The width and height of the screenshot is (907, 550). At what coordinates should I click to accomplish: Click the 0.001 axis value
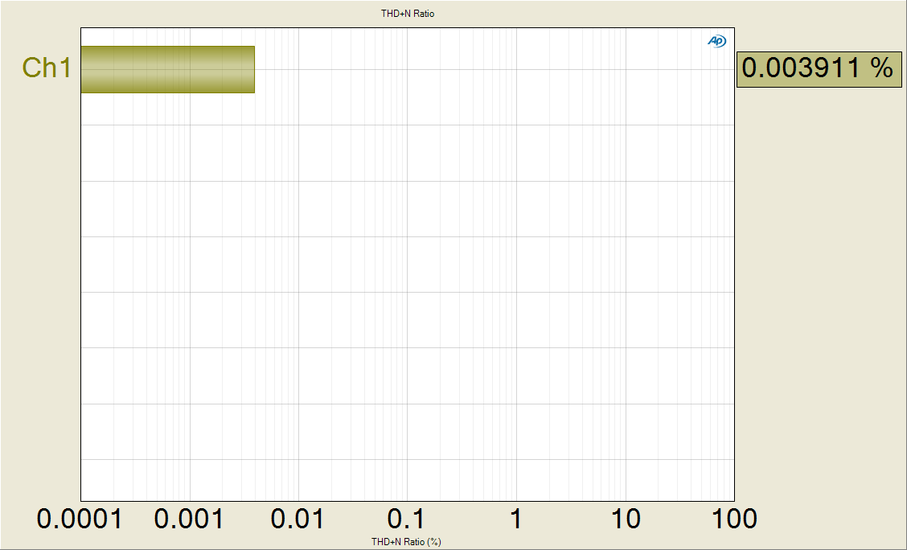[x=189, y=519]
